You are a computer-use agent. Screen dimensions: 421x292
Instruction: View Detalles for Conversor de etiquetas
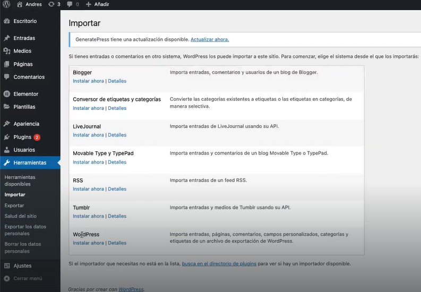click(x=117, y=108)
